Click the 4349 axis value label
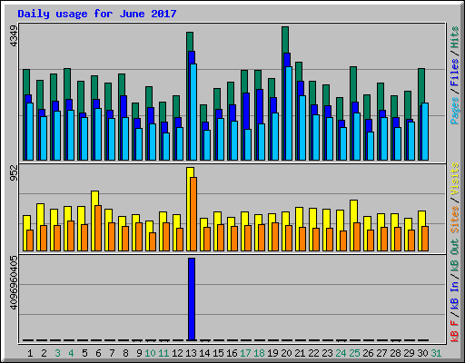Screen dimensions: 465x363 click(x=14, y=36)
